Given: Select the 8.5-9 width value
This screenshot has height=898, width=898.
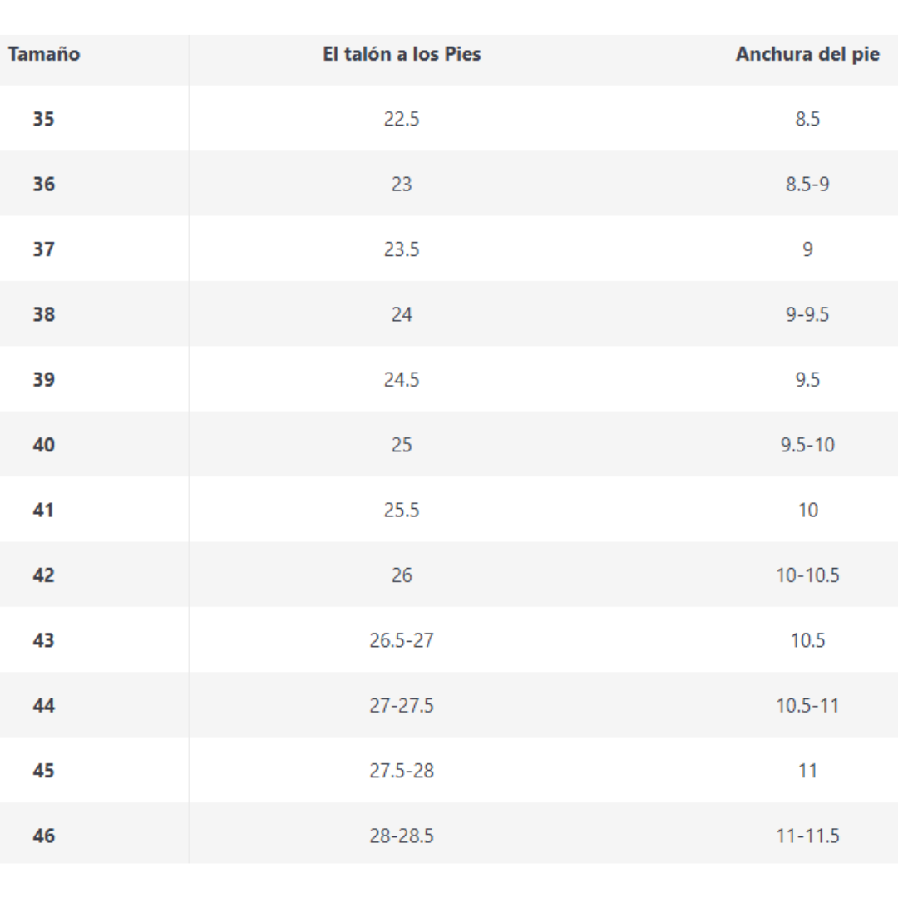Looking at the screenshot, I should tap(807, 185).
